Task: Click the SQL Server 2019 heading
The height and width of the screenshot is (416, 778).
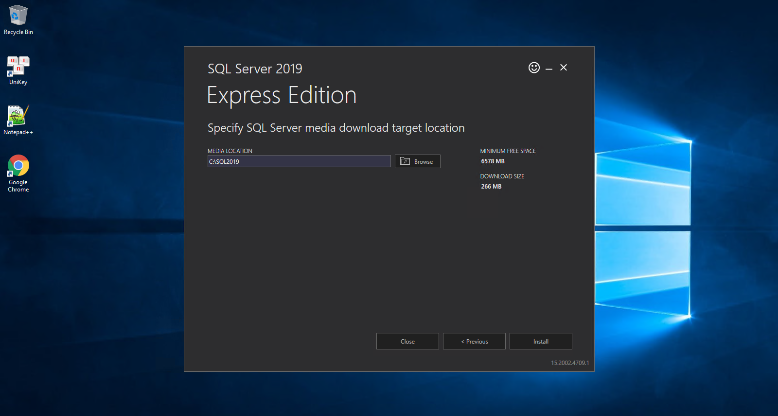Action: 255,69
